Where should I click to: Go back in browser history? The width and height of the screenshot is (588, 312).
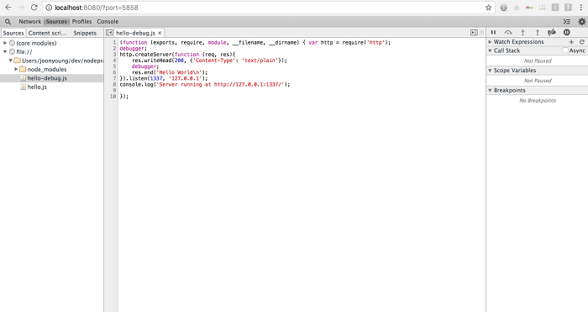coord(8,8)
